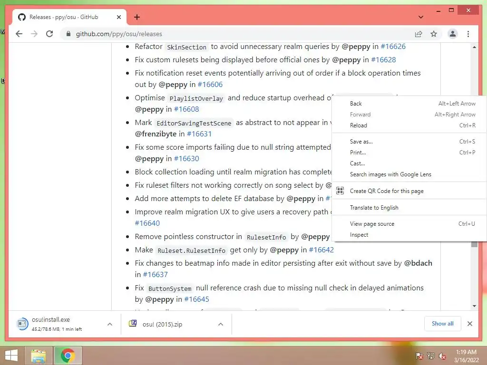This screenshot has width=487, height=365.
Task: Choose Search images with Google Lens
Action: point(409,174)
